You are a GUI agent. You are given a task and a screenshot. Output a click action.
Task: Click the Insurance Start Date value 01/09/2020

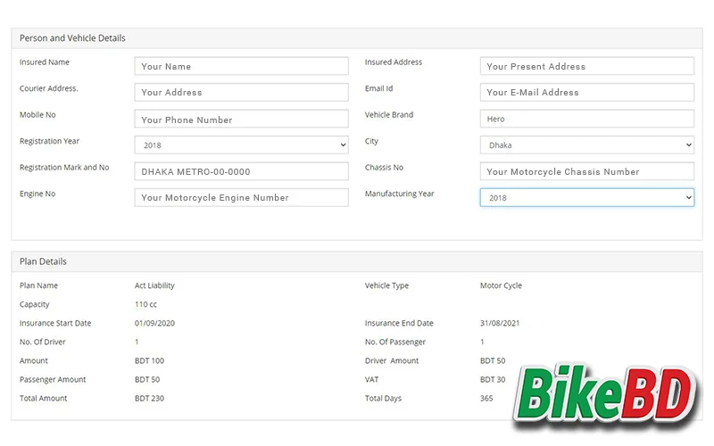[156, 323]
